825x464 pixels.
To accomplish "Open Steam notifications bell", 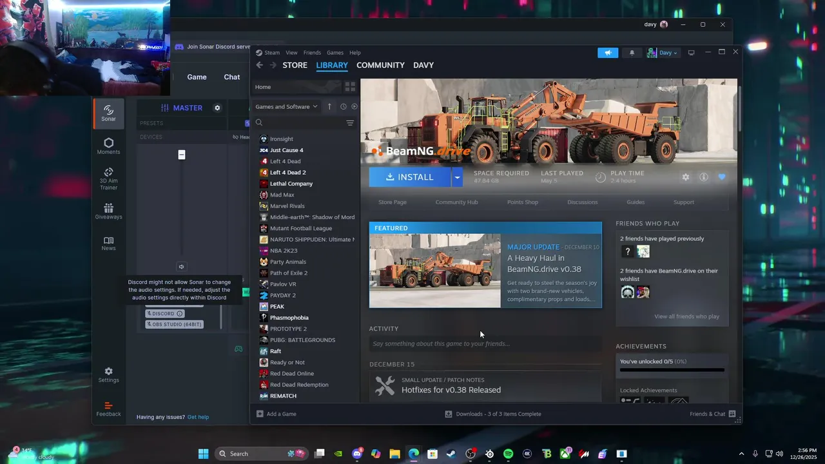I will coord(632,53).
